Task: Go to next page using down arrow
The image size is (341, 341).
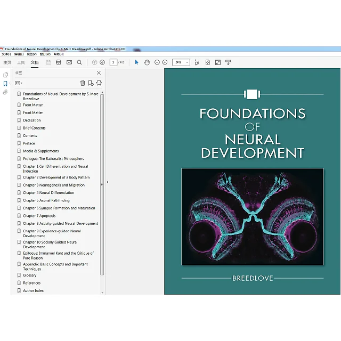Action: (102, 62)
